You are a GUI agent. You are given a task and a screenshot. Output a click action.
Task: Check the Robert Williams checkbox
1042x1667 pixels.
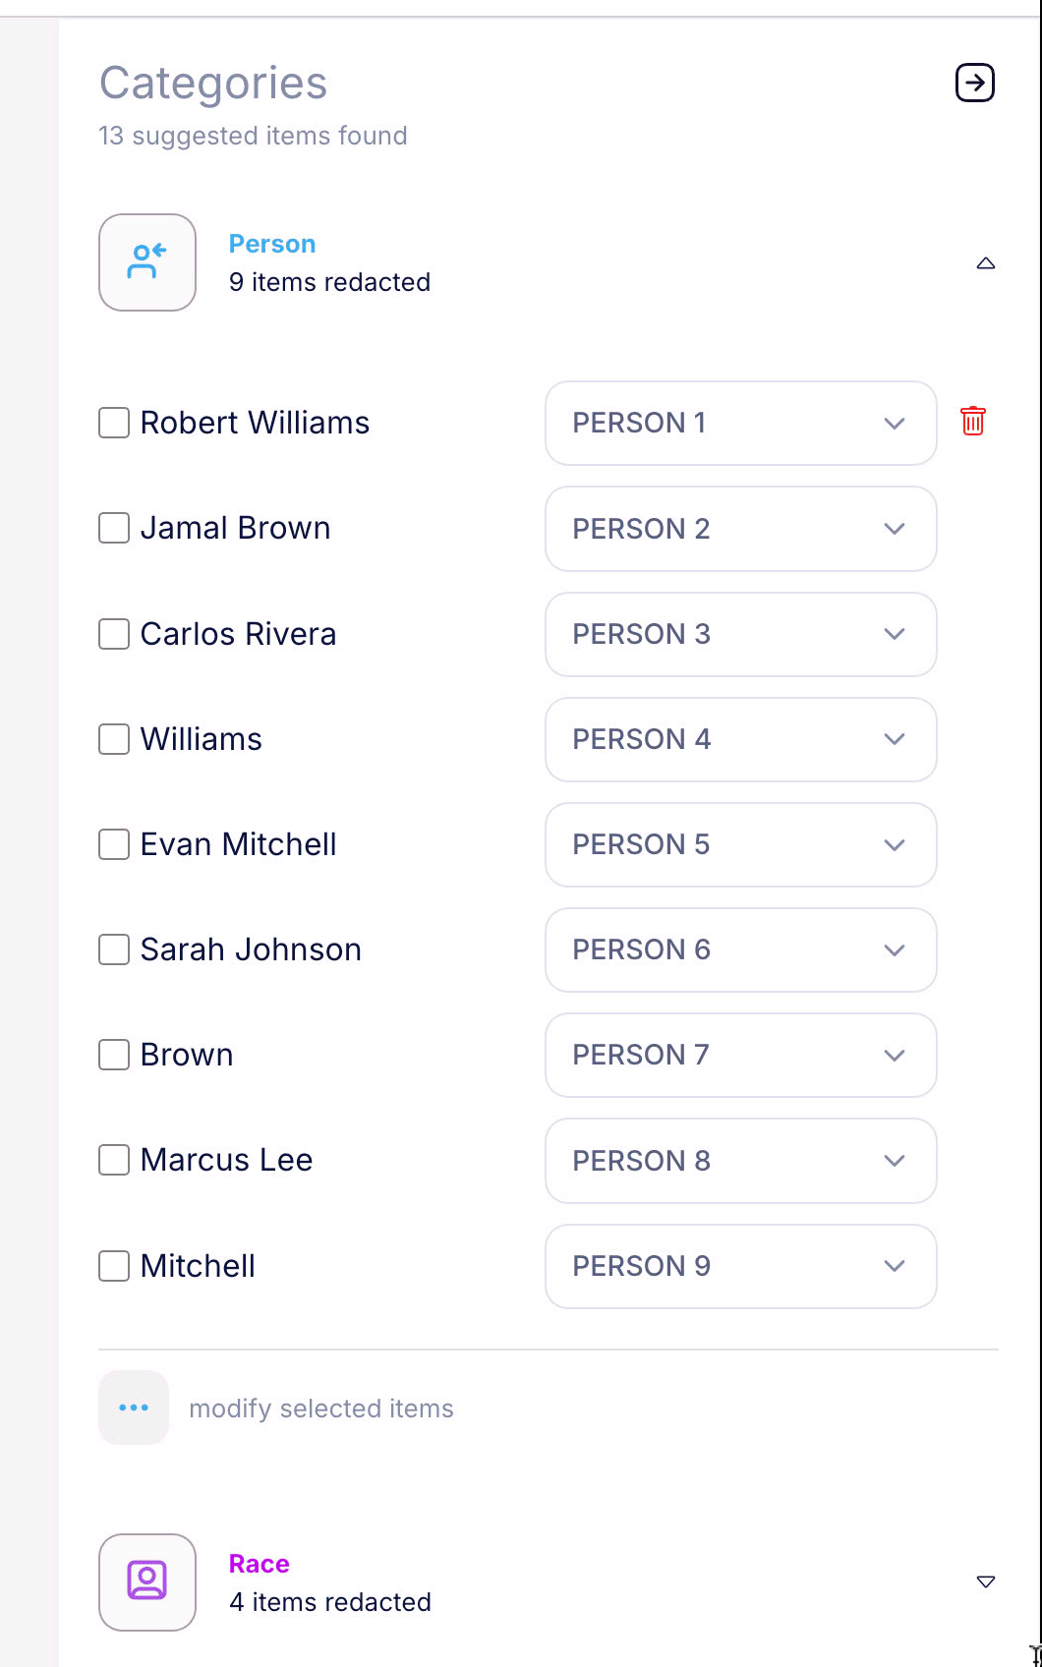pos(114,423)
